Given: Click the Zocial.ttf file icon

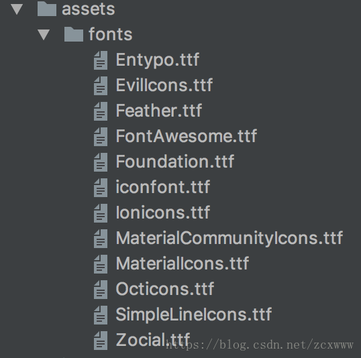Looking at the screenshot, I should tap(101, 341).
